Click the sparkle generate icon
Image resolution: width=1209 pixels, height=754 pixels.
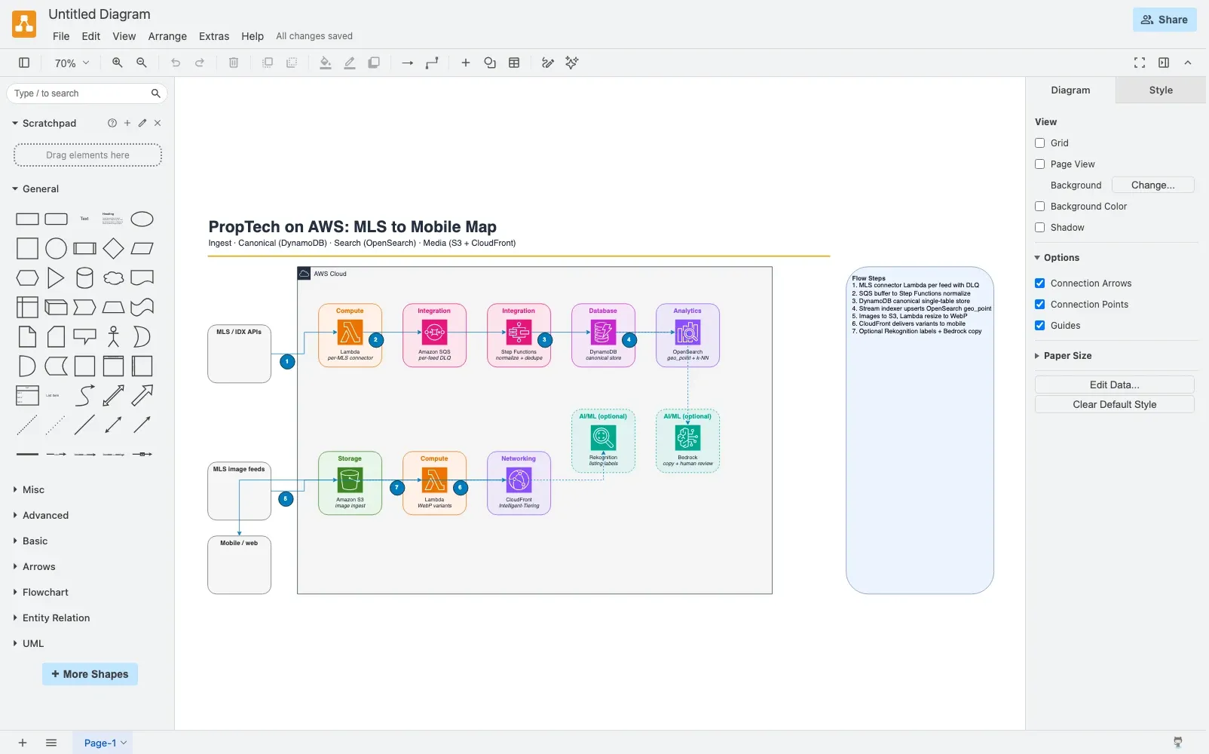coord(572,63)
